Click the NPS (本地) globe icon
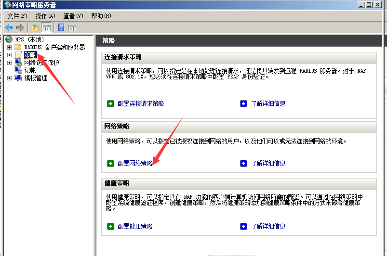This screenshot has height=256, width=387. point(9,39)
